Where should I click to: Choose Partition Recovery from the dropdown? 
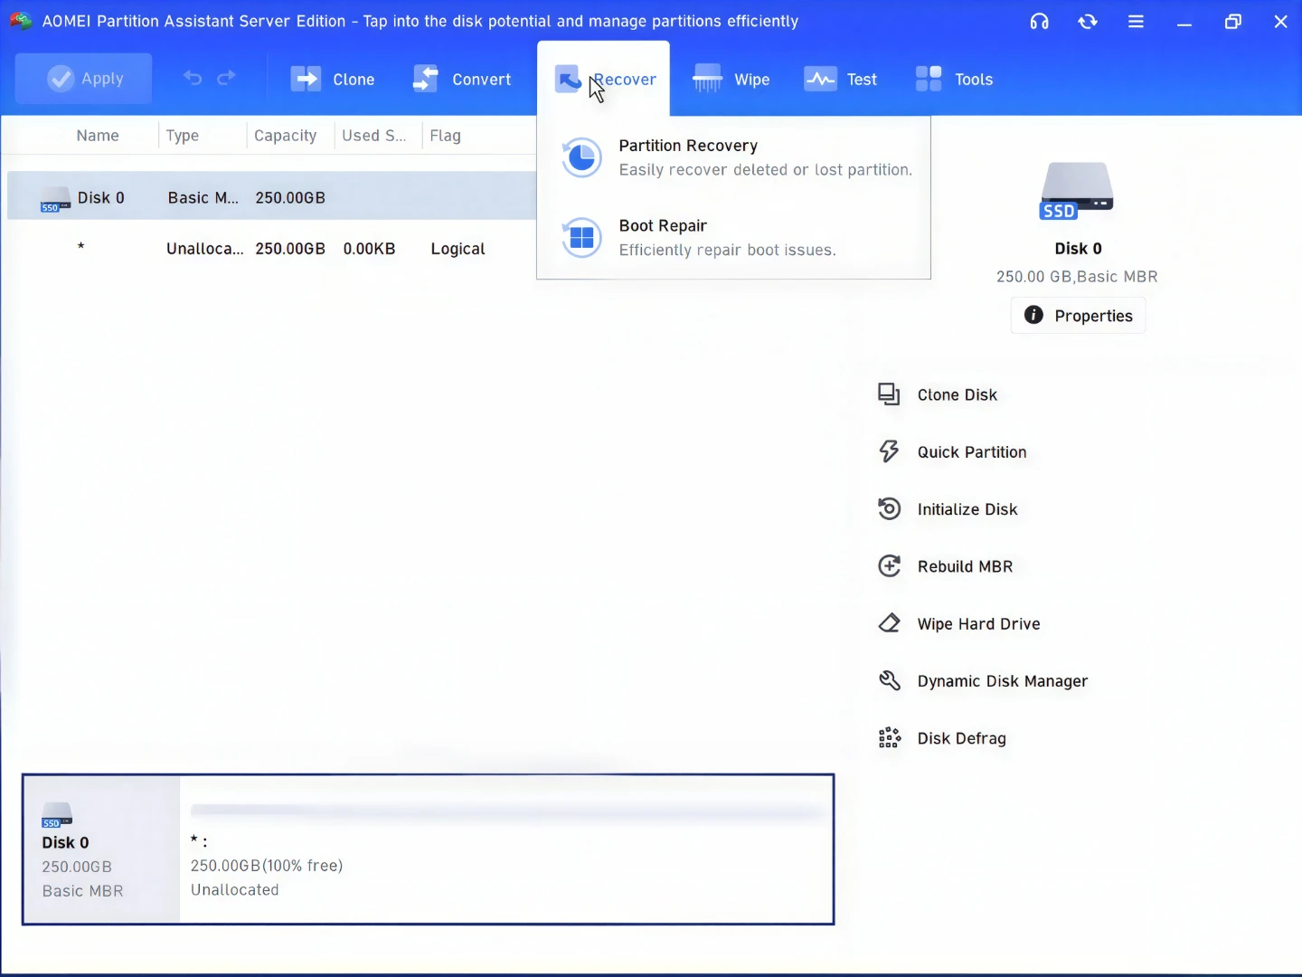click(x=733, y=157)
